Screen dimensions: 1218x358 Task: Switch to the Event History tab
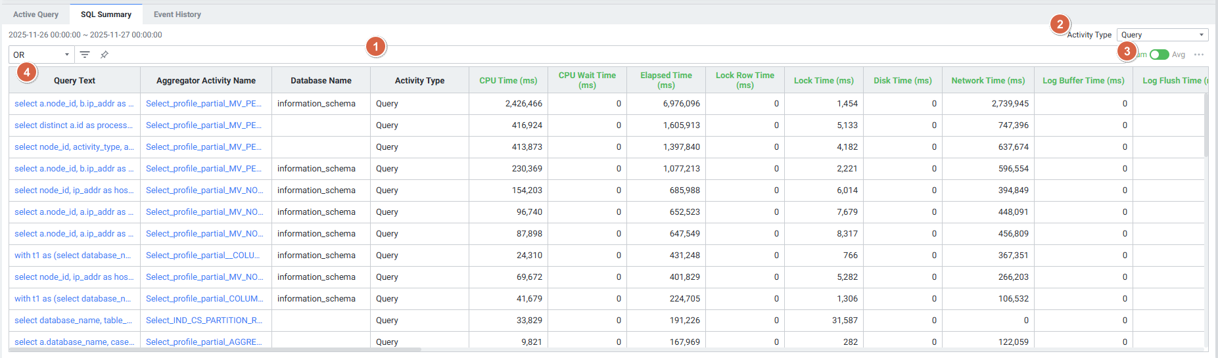[177, 14]
